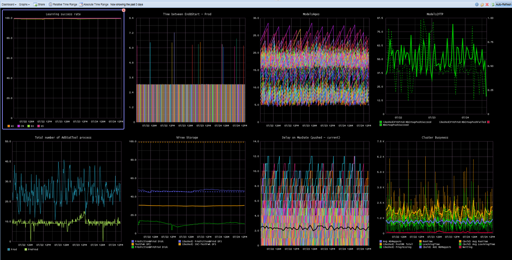Click the red NbGroupPushFailed legend swatch
The height and width of the screenshot is (260, 512).
[488, 122]
